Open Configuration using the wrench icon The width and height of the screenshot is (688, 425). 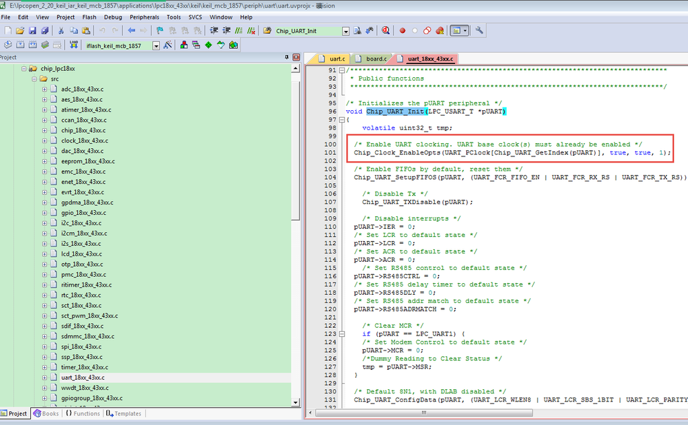pos(479,31)
